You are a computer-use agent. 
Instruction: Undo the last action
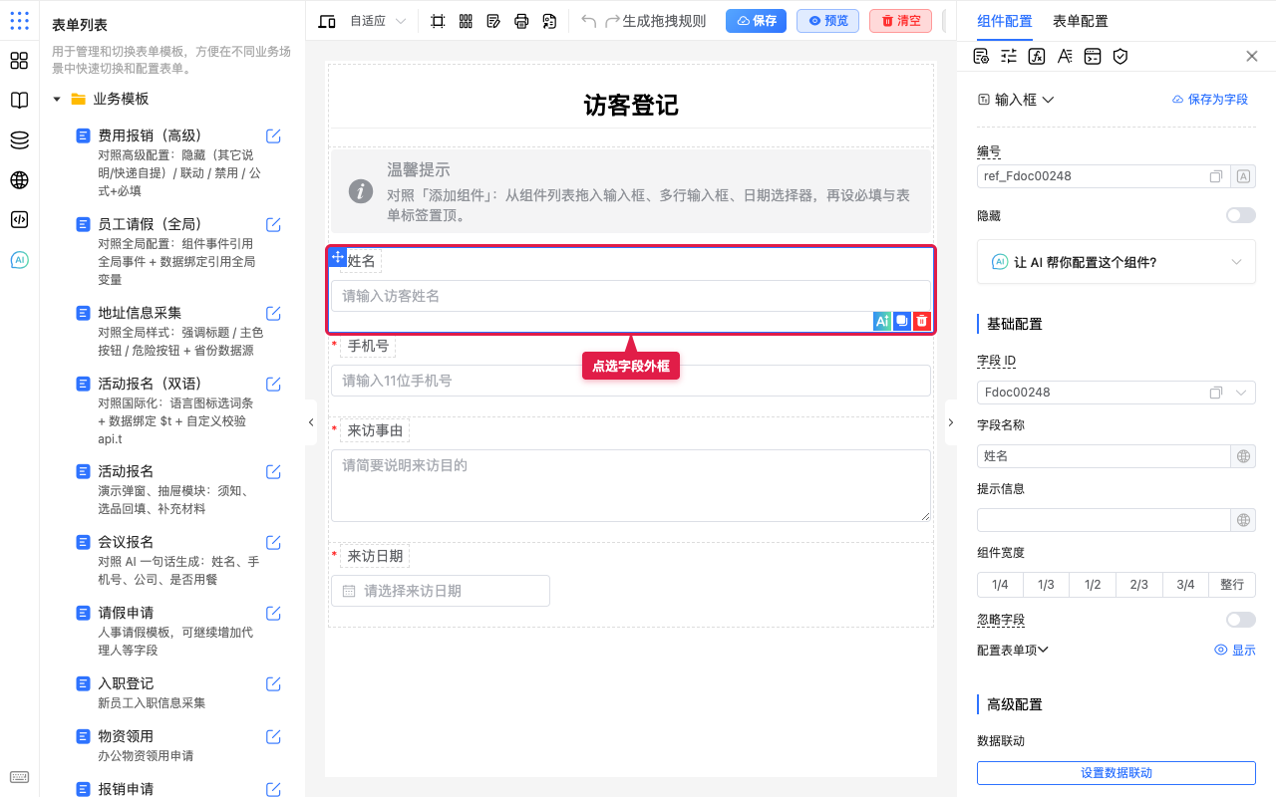tap(589, 21)
